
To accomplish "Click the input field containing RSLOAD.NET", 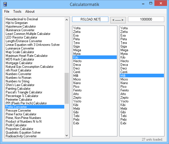I will click(90, 19).
